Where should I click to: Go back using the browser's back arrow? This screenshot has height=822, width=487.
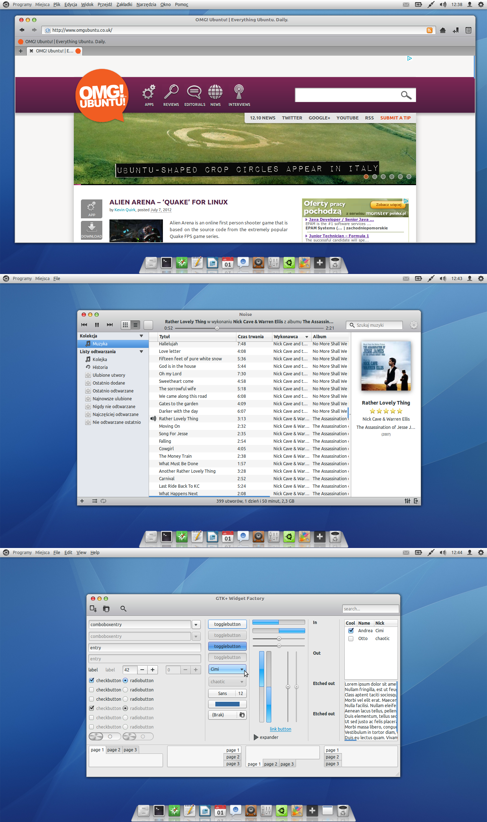22,30
